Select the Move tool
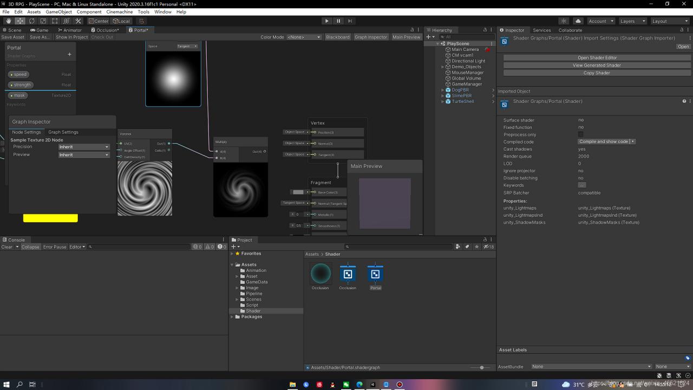The width and height of the screenshot is (693, 390). 20,21
